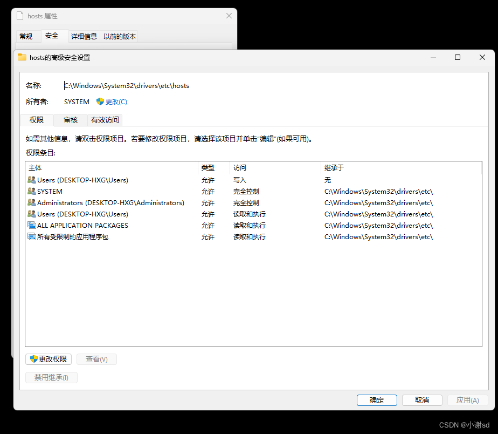
Task: Click the UAC shield icon beside 更改(C)
Action: coord(100,101)
